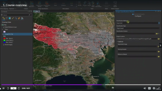Open Image Information ribbon tool
Viewport: 162px width, 91px height.
click(98, 4)
